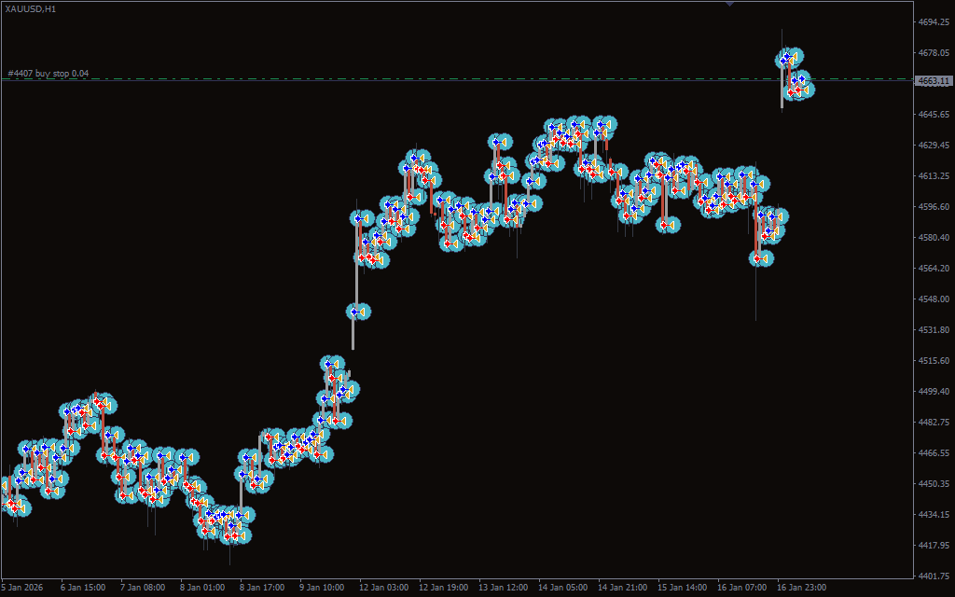
Task: Click the 12 Jan 03:00 time label
Action: click(382, 588)
